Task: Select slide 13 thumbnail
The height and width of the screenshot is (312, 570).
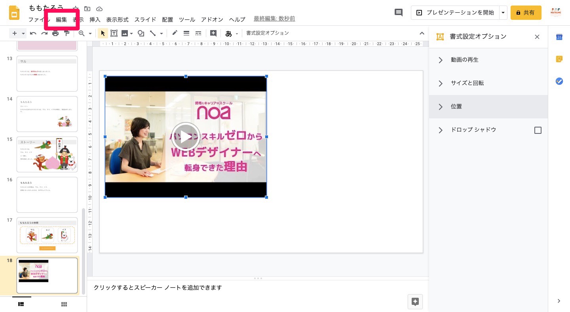Action: click(x=47, y=74)
